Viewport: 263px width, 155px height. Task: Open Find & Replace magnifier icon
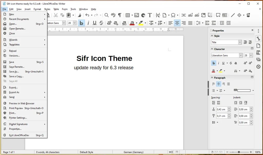point(106,15)
